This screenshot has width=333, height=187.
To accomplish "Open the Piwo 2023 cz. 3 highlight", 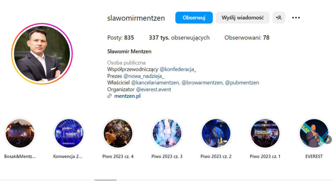I will point(167,133).
